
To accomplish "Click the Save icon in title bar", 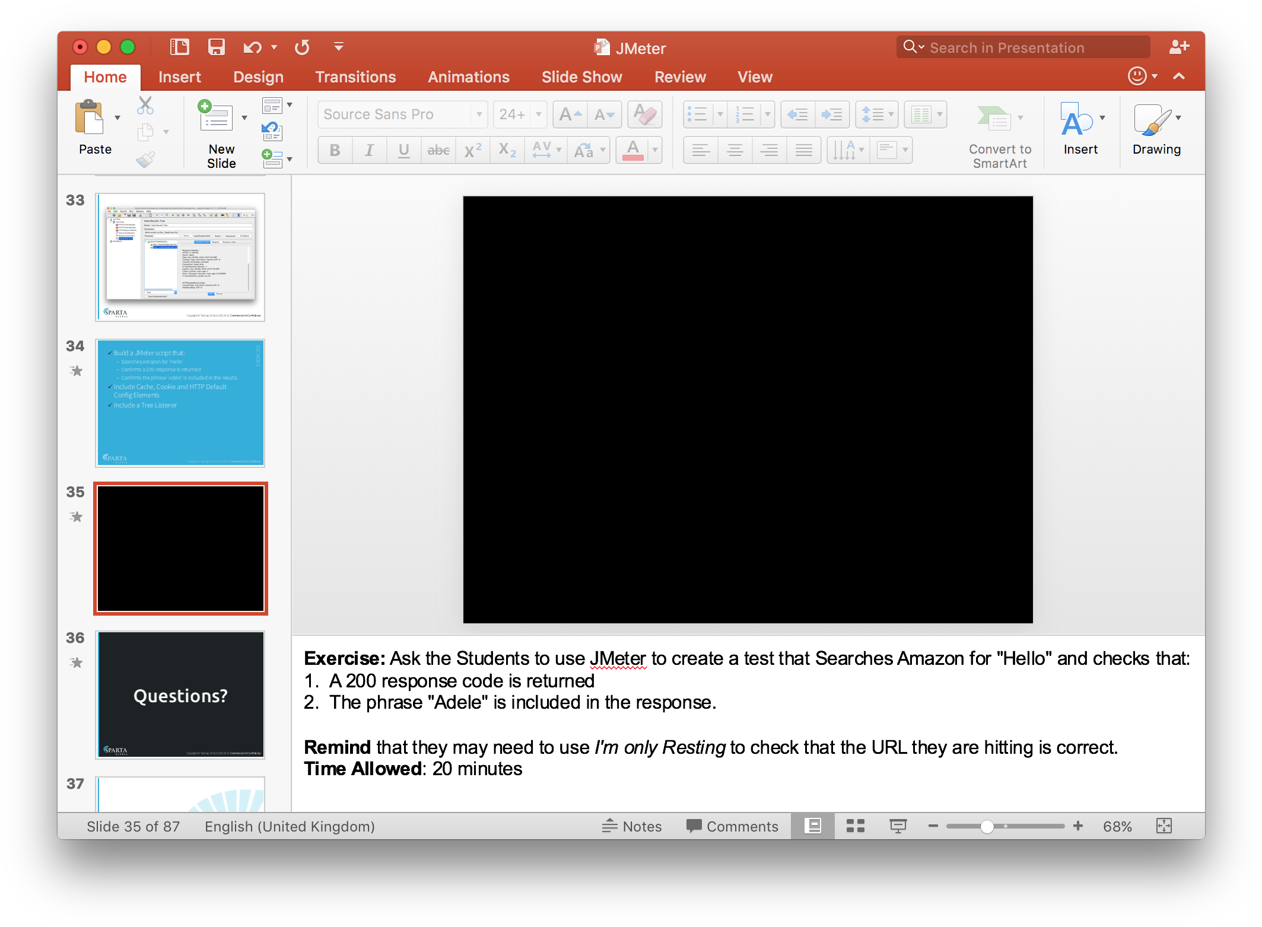I will pyautogui.click(x=216, y=47).
